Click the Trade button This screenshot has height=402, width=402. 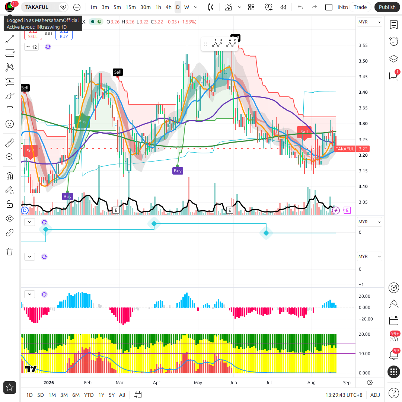point(360,7)
